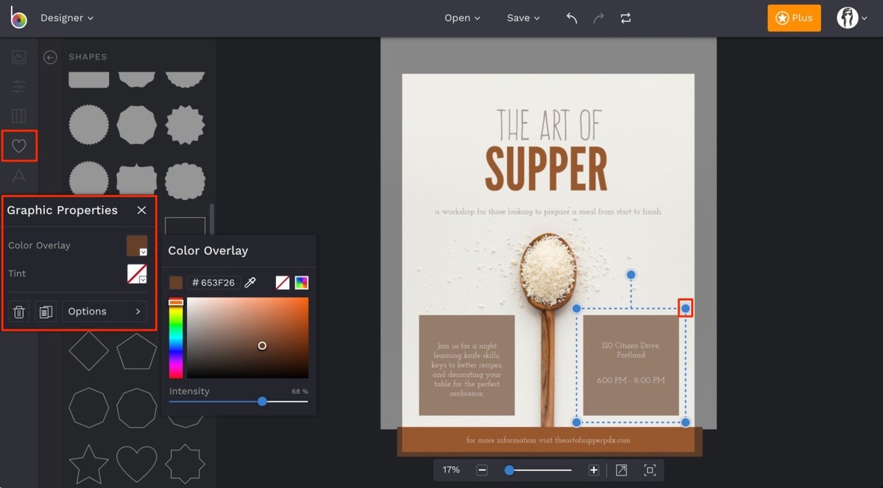Switch to rainbow gradient color mode

301,282
